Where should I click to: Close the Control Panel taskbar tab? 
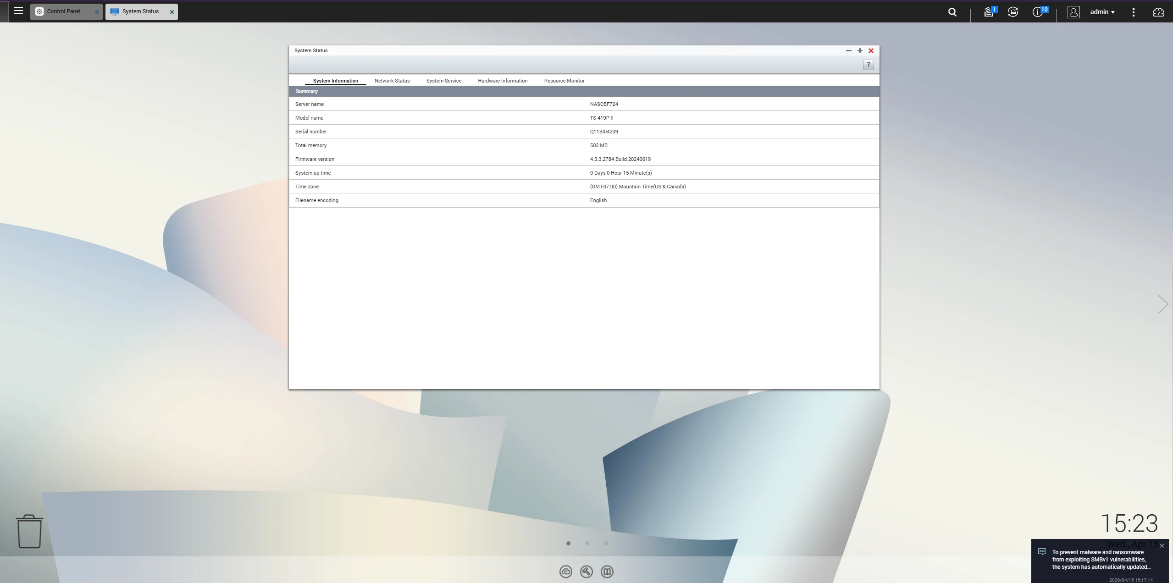tap(97, 12)
